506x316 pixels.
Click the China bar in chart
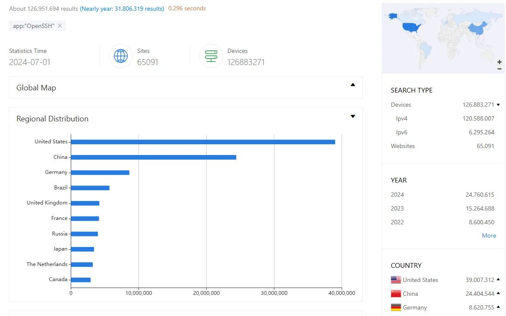point(154,157)
